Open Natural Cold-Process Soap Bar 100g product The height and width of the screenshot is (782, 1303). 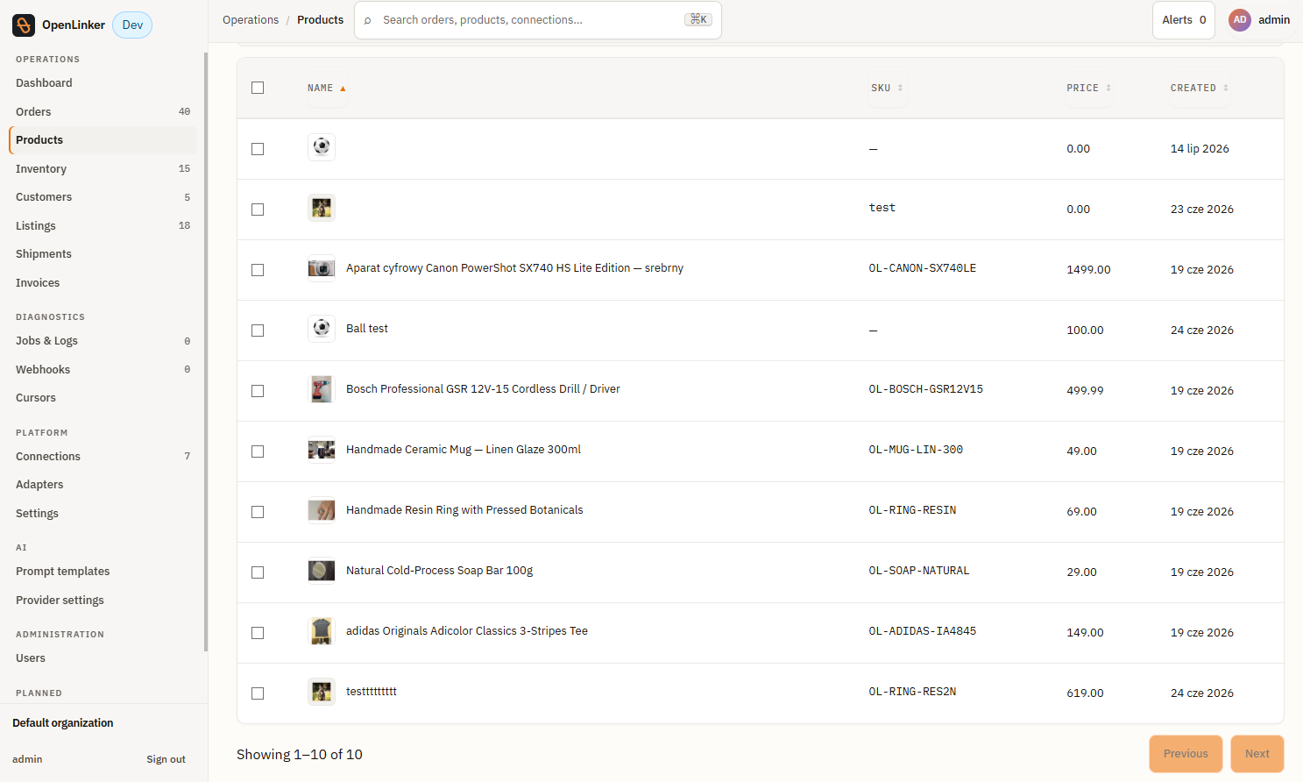[x=439, y=571]
